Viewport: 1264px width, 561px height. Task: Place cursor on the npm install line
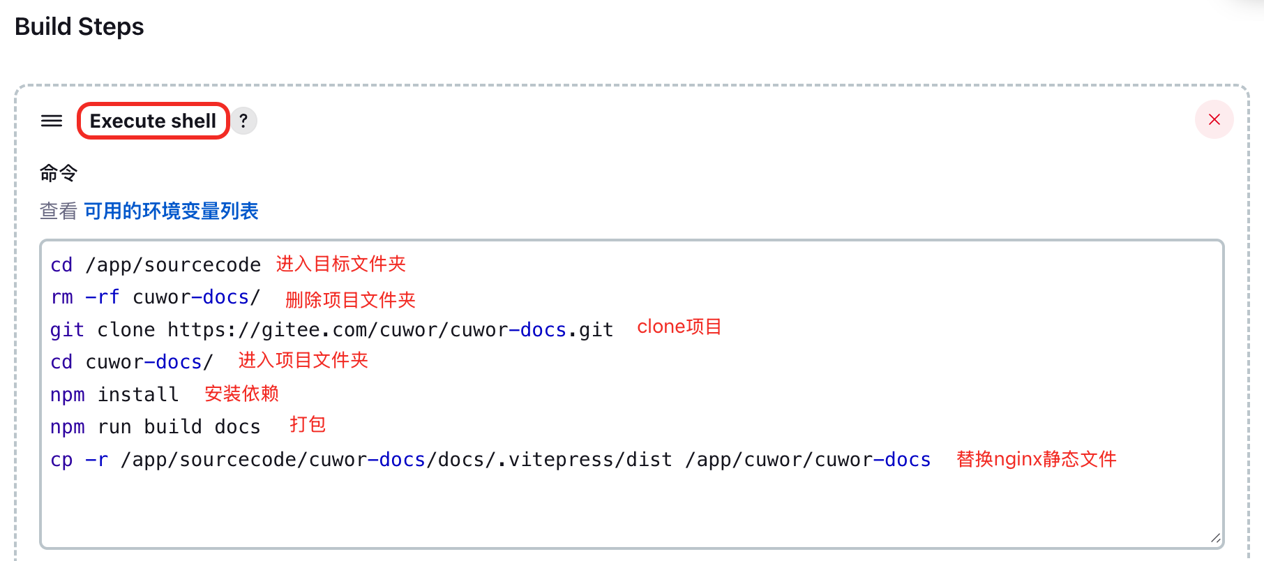pos(115,394)
